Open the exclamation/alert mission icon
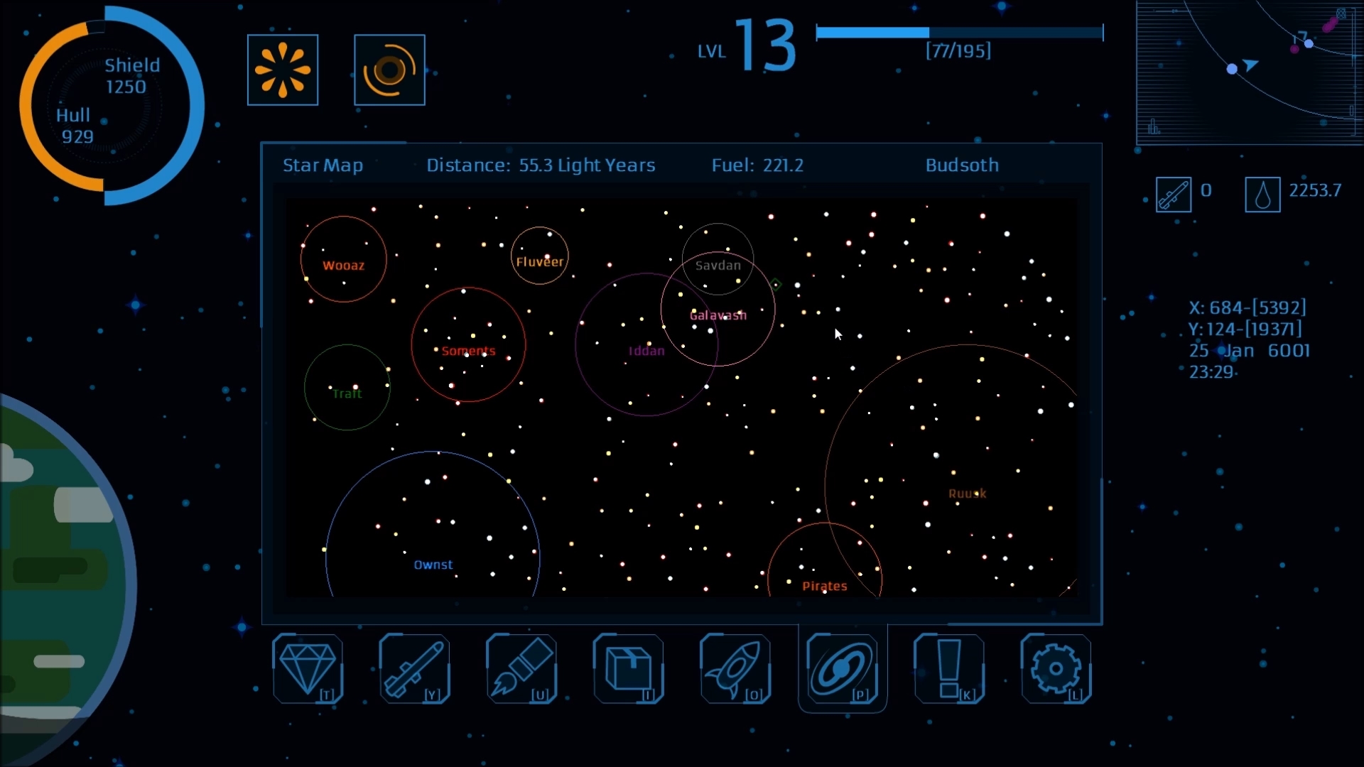This screenshot has height=767, width=1364. [949, 669]
